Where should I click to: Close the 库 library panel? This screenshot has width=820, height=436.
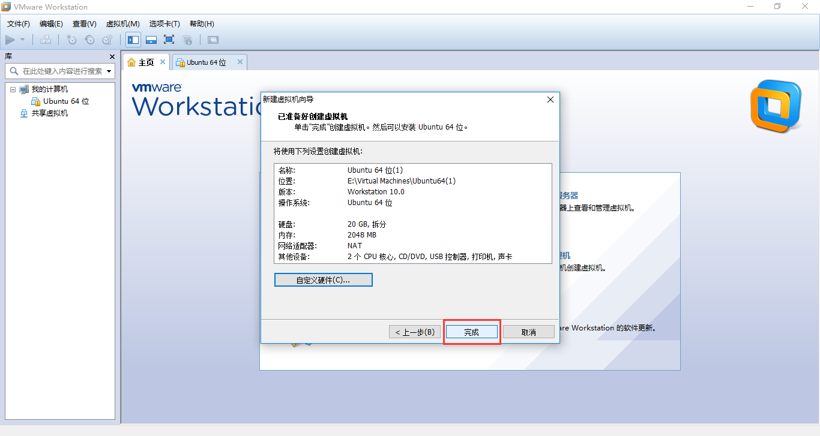click(x=112, y=56)
